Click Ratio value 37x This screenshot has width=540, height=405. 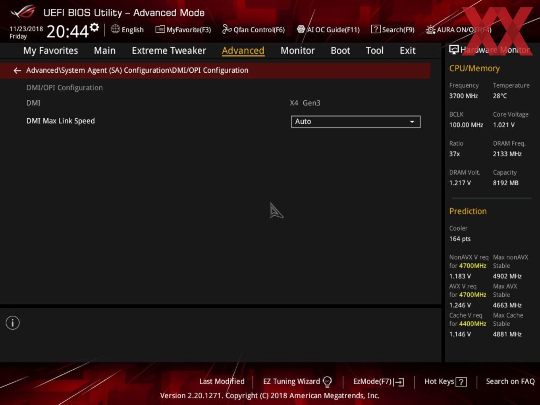coord(455,154)
